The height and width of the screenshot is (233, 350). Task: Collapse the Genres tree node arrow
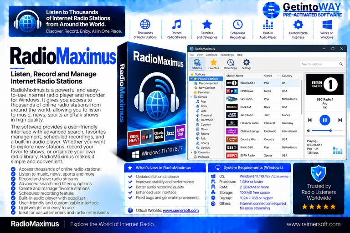[x=191, y=97]
